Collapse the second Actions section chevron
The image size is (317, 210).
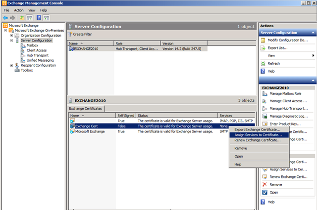tap(313, 81)
